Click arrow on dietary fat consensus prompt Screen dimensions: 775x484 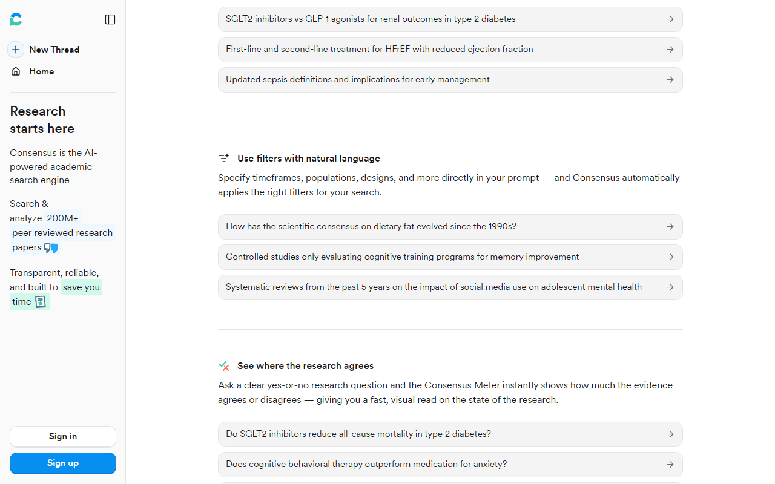pos(670,226)
